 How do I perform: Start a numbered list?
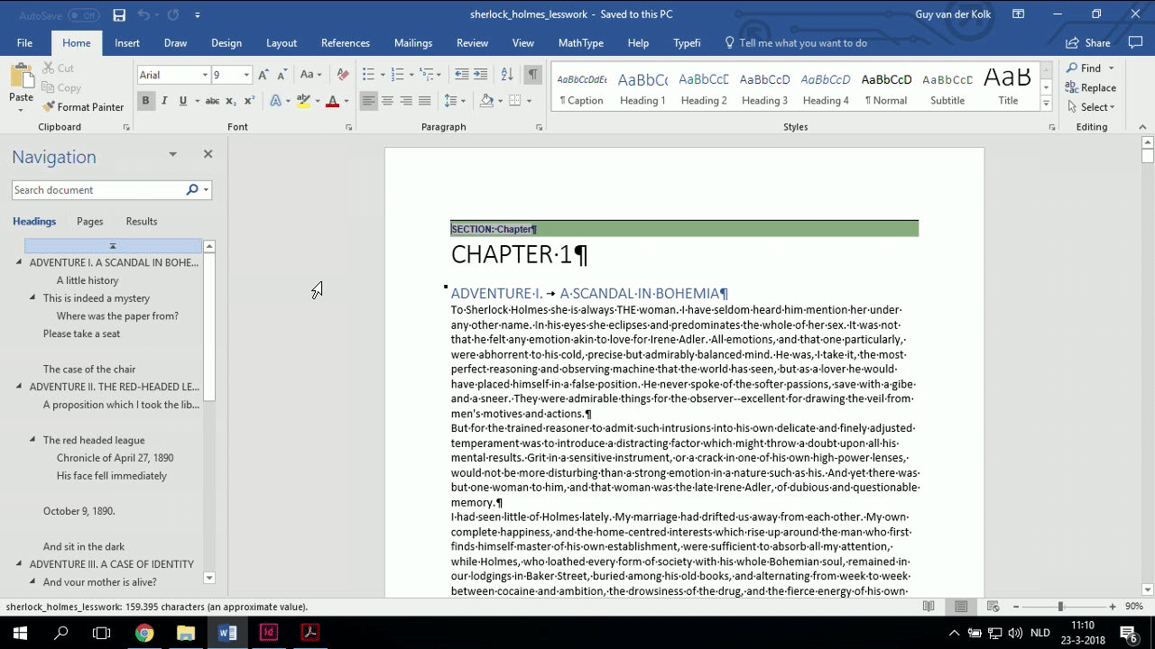point(398,75)
